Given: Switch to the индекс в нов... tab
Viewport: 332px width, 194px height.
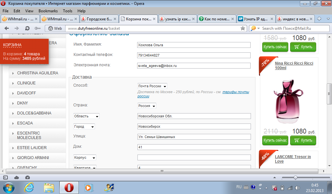Looking at the screenshot, I should (x=295, y=19).
